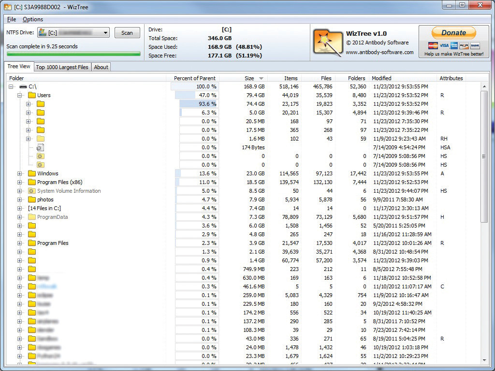The width and height of the screenshot is (495, 371).
Task: Click the C:\ drive icon in tree
Action: pos(23,86)
